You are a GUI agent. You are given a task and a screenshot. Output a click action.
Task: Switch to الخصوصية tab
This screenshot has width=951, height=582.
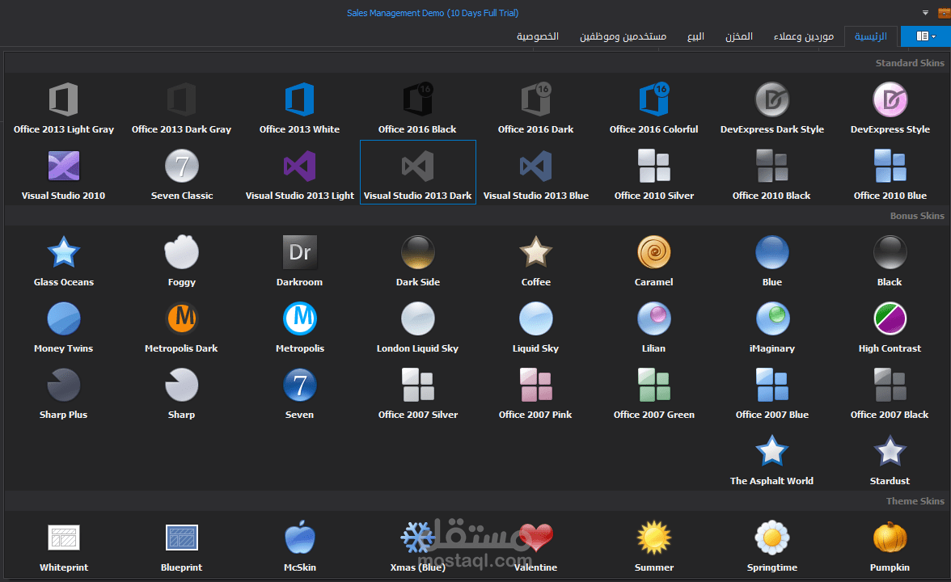coord(537,36)
